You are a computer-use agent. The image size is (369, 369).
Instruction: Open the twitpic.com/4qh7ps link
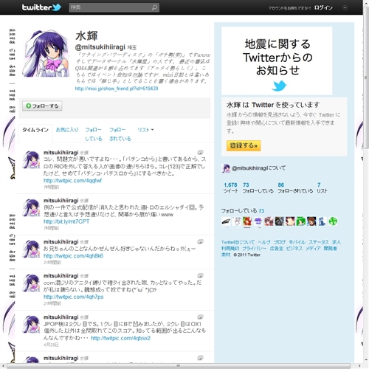click(74, 297)
